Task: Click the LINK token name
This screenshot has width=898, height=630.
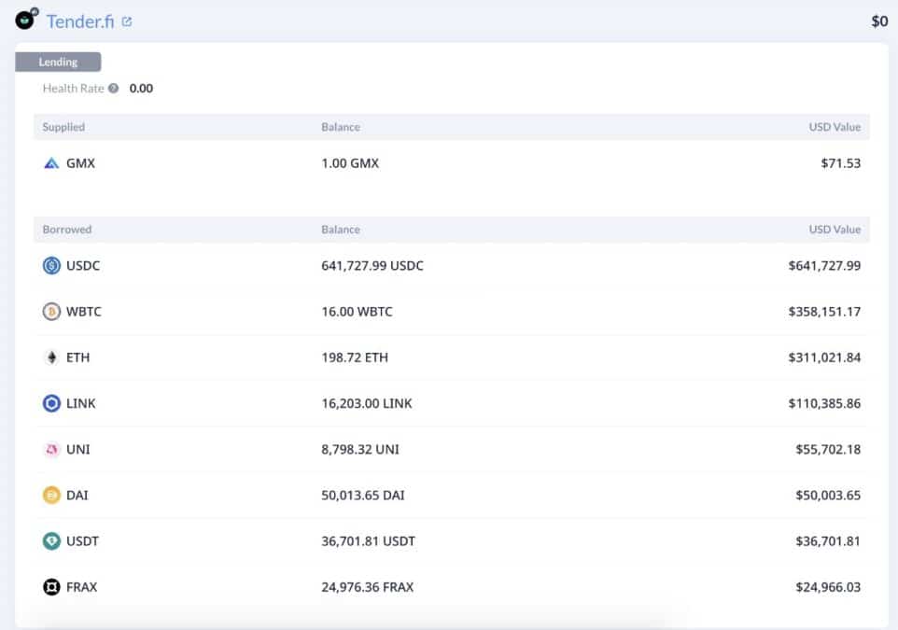Action: tap(81, 403)
